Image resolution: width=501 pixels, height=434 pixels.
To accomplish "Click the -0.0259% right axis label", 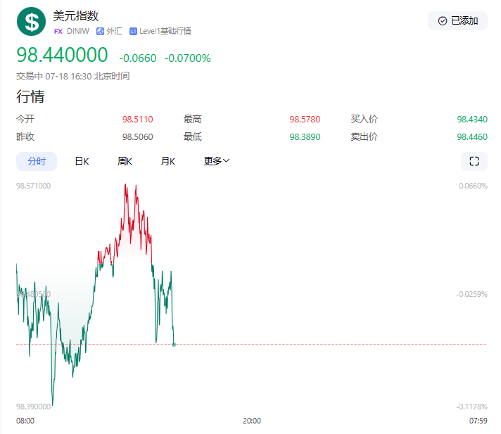I will [x=471, y=294].
